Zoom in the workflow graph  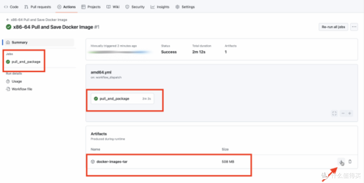coord(350,113)
